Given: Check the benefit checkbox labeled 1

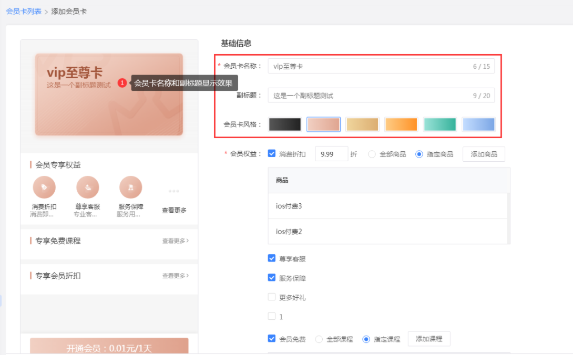Looking at the screenshot, I should tap(271, 316).
